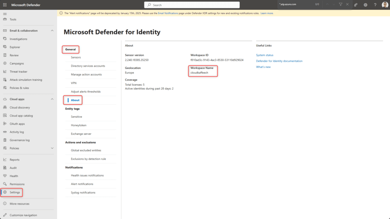
Task: Open the app launcher waffle icon
Action: (x=5, y=5)
